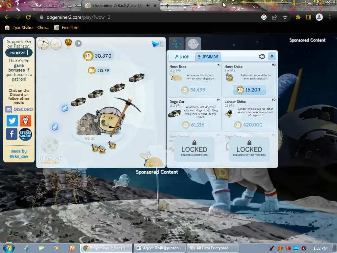
Task: Open the Discord link
Action: coord(19,109)
